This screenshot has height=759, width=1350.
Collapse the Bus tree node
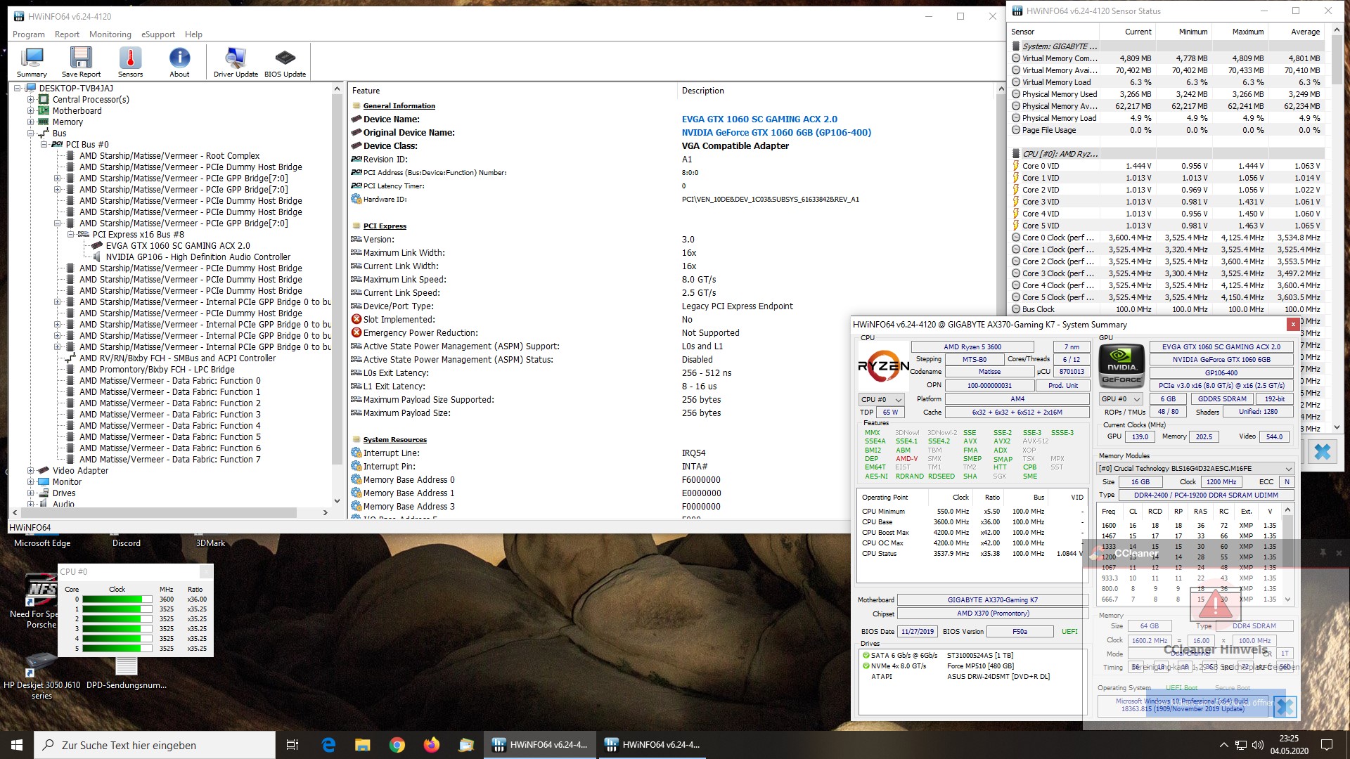[x=31, y=134]
